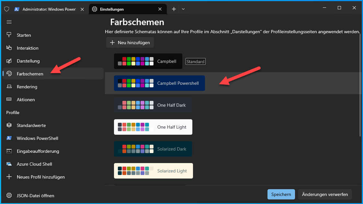Open the hamburger navigation menu
Screen dimensions: 363x204
click(x=9, y=22)
